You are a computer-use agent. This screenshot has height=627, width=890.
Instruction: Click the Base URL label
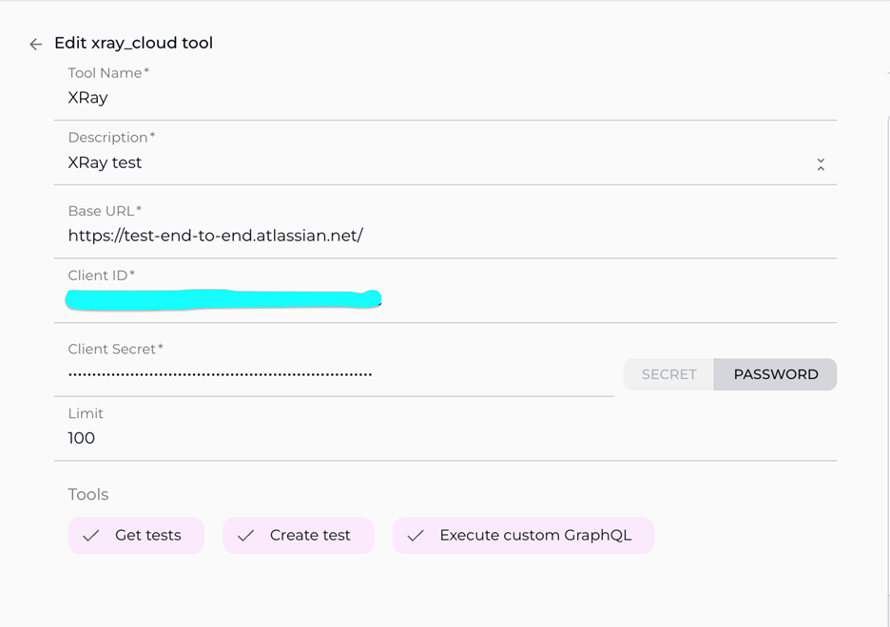click(x=105, y=211)
